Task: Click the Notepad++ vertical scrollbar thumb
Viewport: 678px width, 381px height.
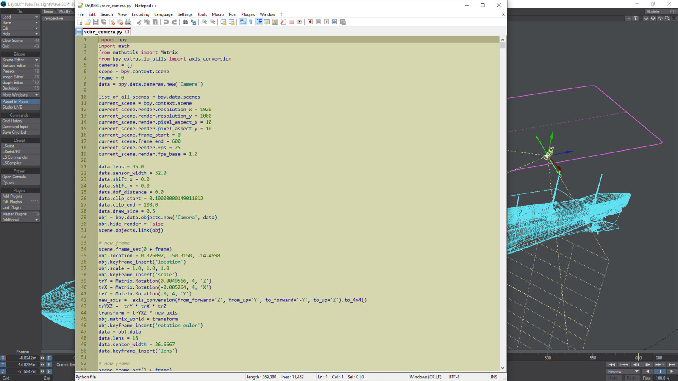Action: [x=503, y=45]
